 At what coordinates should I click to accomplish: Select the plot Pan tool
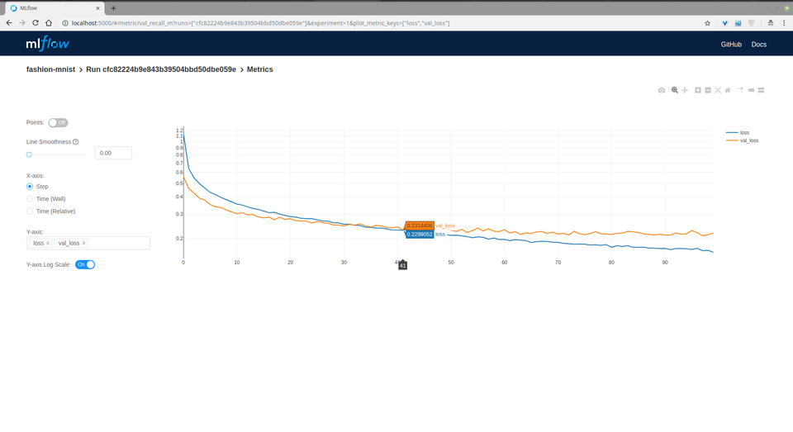(x=684, y=90)
